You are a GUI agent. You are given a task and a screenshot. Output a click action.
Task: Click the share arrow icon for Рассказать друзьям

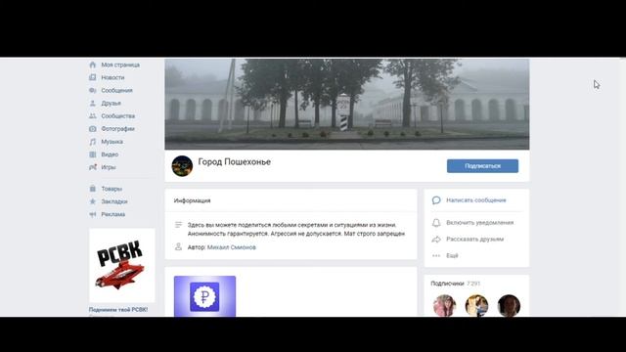coord(436,239)
